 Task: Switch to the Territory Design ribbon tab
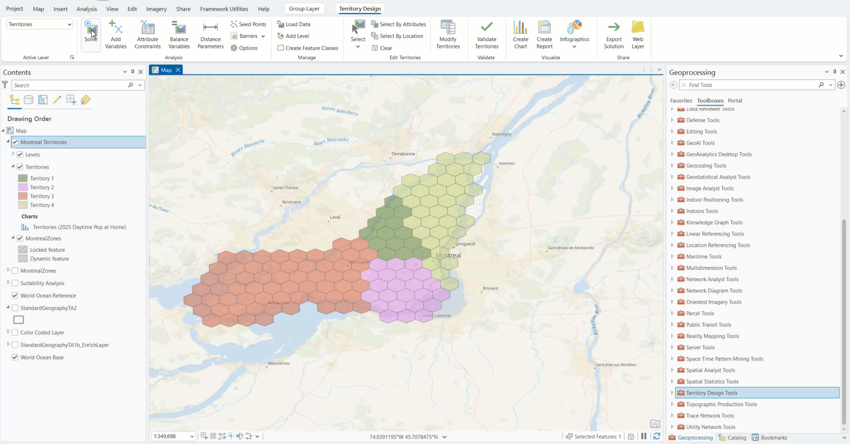pyautogui.click(x=359, y=8)
